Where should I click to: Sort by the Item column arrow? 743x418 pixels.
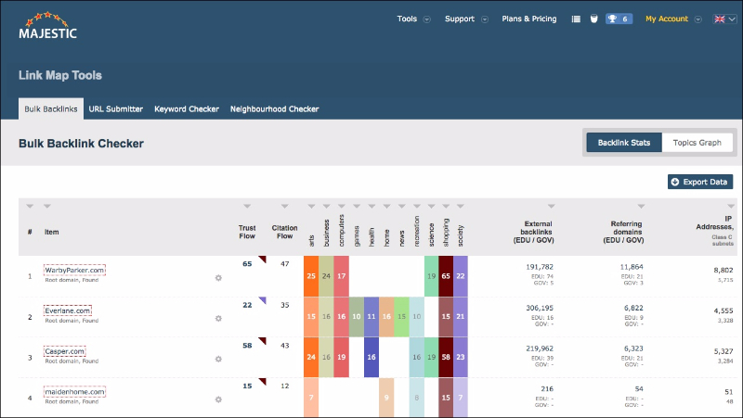coord(47,206)
